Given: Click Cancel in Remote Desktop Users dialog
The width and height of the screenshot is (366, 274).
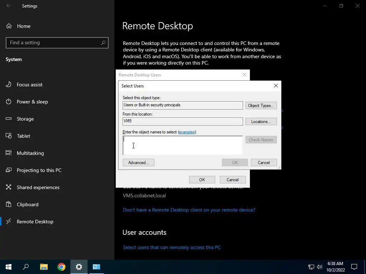Looking at the screenshot, I should pyautogui.click(x=232, y=180).
